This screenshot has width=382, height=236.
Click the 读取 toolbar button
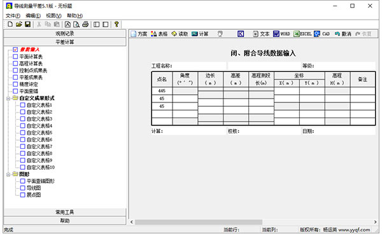pyautogui.click(x=180, y=34)
